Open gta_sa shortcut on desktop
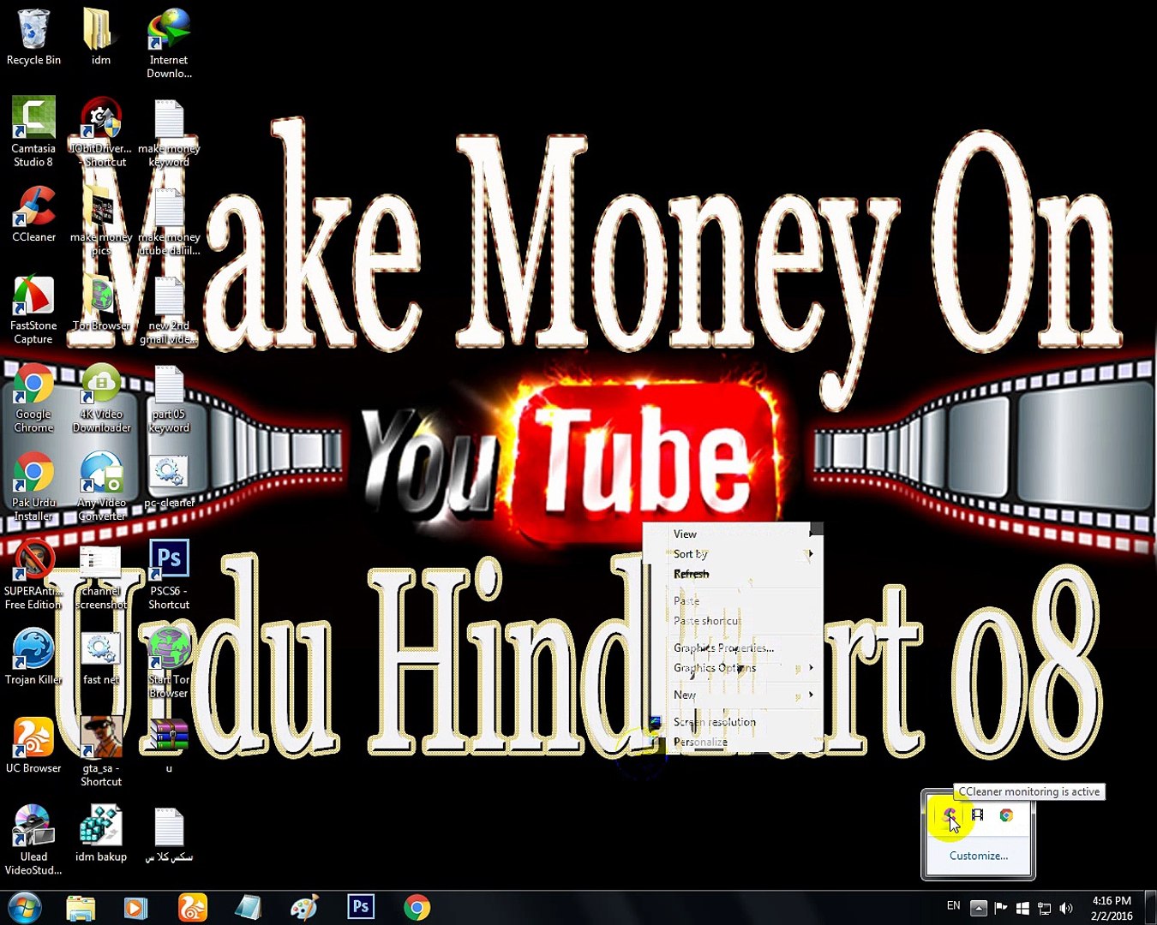The image size is (1157, 925). [101, 752]
